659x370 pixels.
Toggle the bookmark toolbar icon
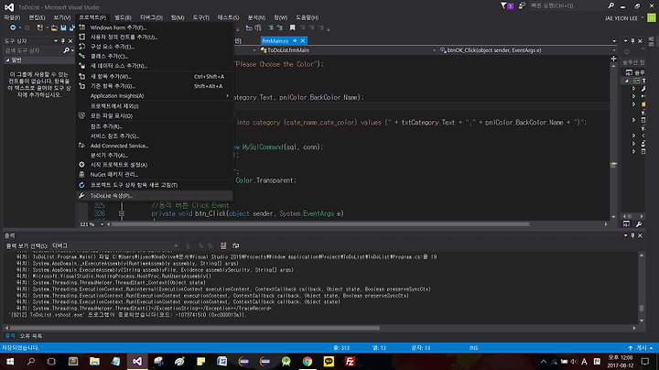293,27
